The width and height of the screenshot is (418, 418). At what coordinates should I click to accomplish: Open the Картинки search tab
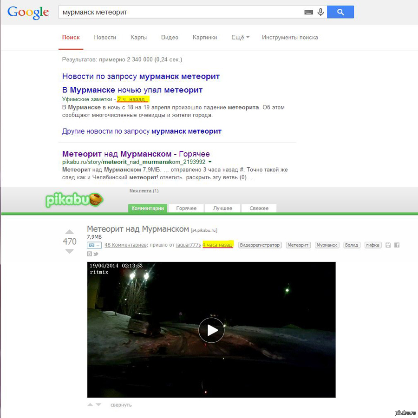[205, 37]
